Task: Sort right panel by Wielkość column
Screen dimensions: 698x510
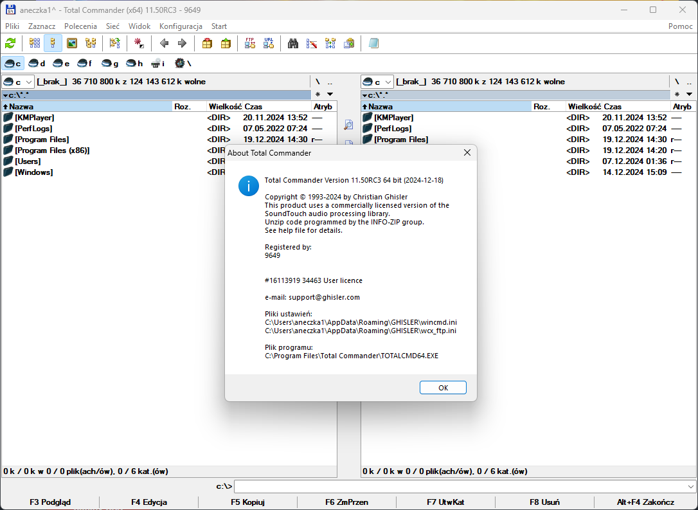Action: coord(584,107)
